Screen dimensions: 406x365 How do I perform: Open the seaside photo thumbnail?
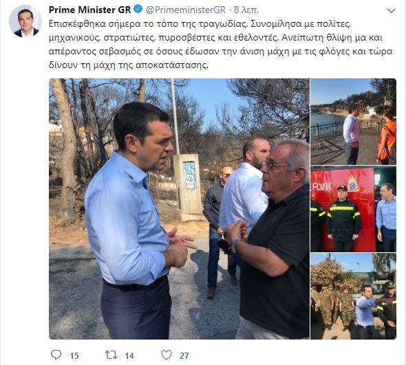click(353, 122)
